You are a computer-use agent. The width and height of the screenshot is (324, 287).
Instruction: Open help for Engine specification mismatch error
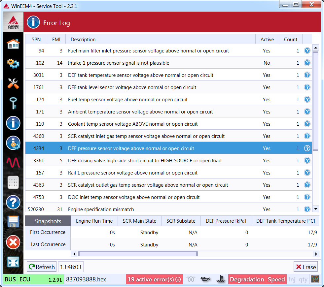307,209
